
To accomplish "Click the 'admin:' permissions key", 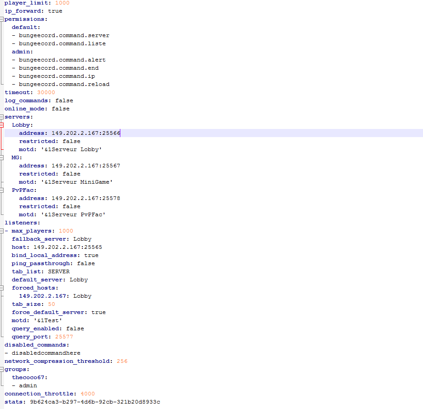I will tap(22, 52).
